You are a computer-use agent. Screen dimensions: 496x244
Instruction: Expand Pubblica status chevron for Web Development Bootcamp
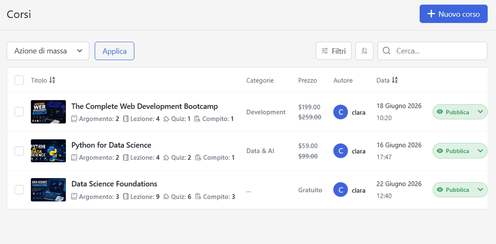480,111
